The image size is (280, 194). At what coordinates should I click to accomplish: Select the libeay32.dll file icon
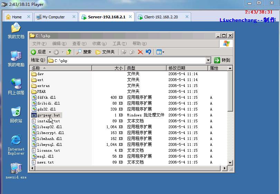tap(34, 127)
